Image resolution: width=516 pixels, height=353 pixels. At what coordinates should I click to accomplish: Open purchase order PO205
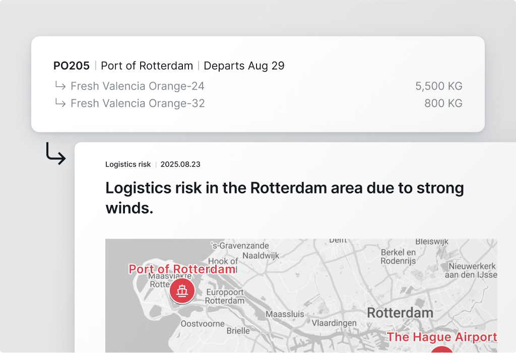[x=72, y=65]
